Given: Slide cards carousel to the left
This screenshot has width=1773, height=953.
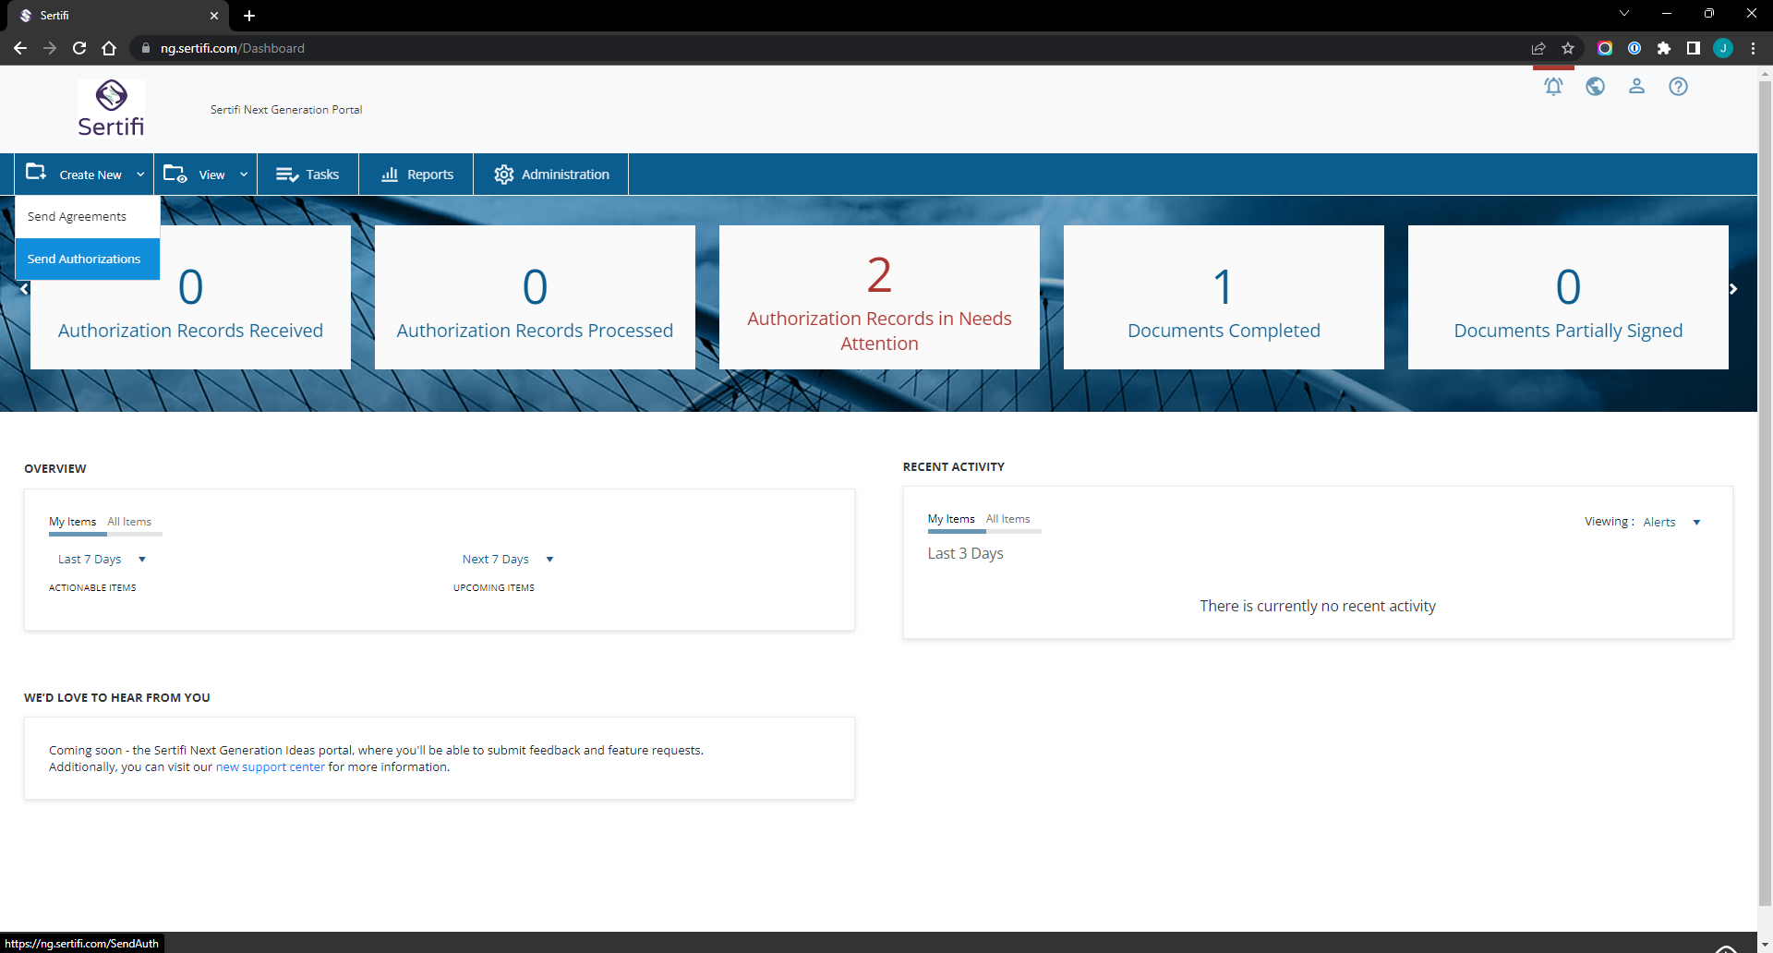Looking at the screenshot, I should coord(24,289).
